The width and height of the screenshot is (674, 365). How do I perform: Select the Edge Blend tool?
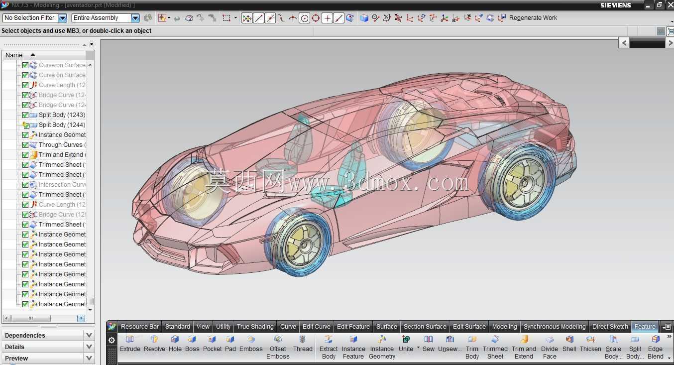pos(656,347)
